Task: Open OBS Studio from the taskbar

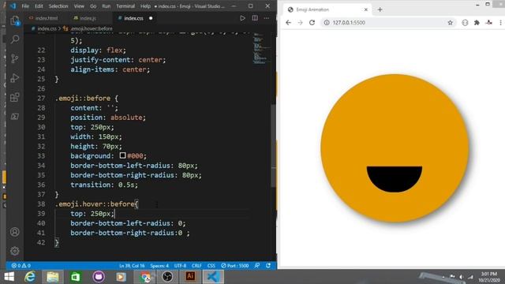Action: pos(167,277)
